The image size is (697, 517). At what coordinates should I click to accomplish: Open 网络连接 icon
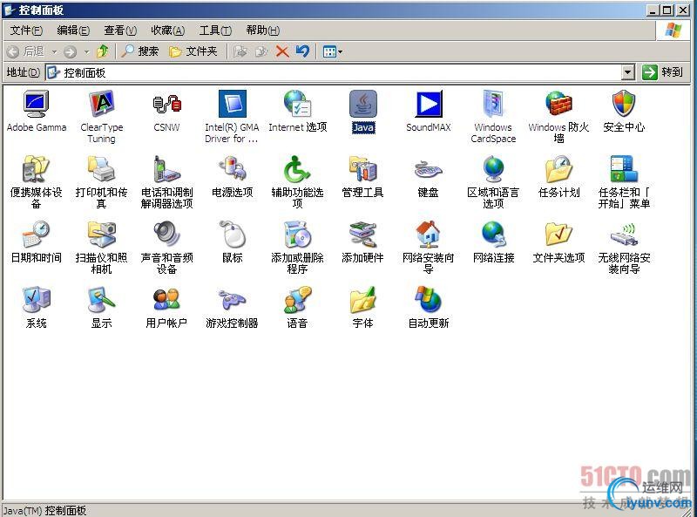pos(493,235)
